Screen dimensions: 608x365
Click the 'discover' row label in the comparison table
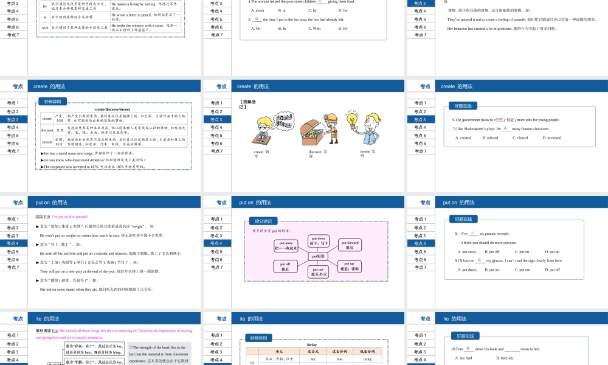(47, 130)
